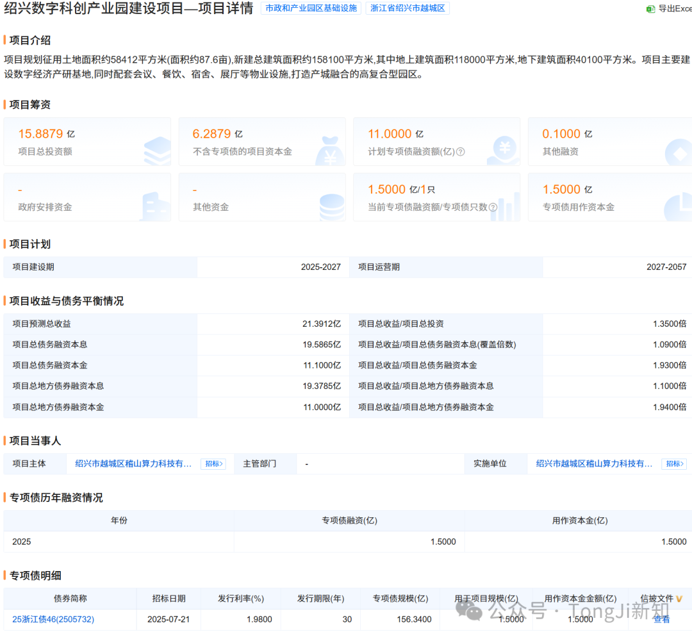
Task: Click 招标 button next to 项目主体
Action: 213,463
